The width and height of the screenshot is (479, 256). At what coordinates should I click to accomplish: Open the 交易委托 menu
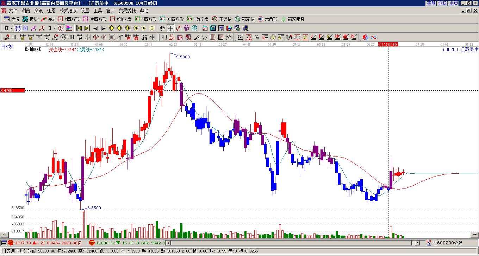coord(127,11)
